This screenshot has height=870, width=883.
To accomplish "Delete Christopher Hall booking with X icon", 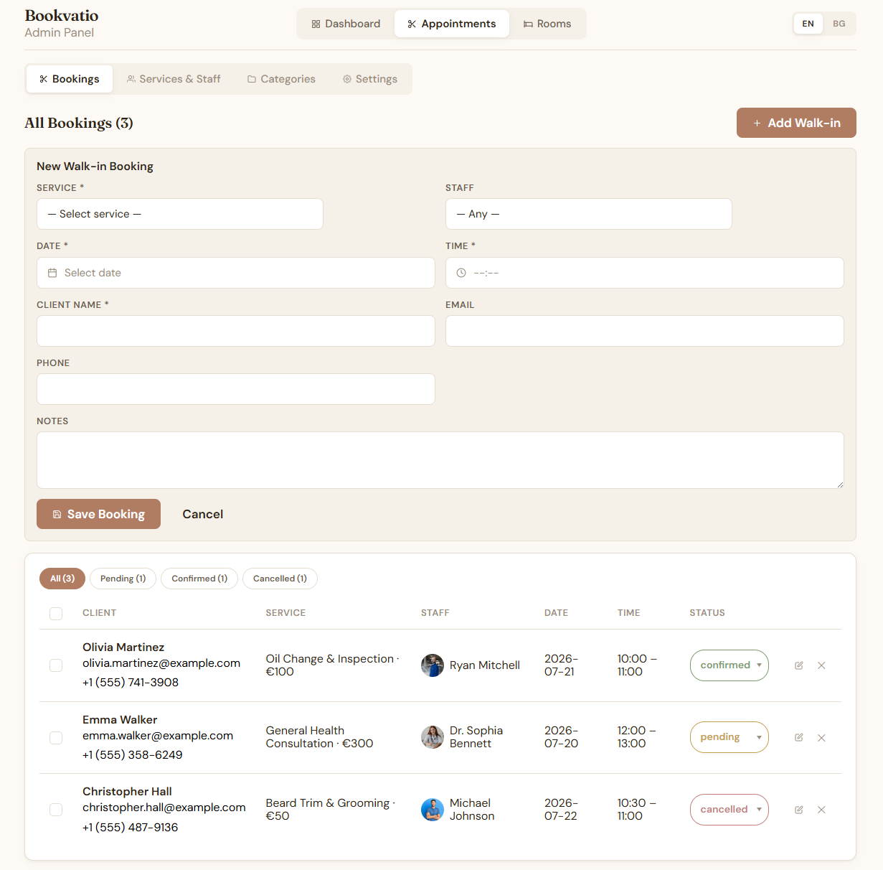I will pos(821,810).
